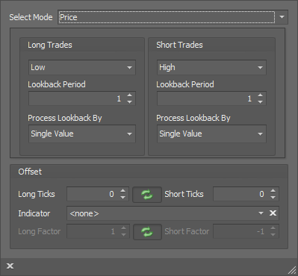Image resolution: width=298 pixels, height=276 pixels.
Task: Decrease Short Trades Lookback Period value
Action: 260,102
